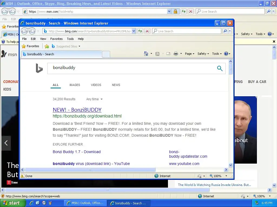The height and width of the screenshot is (207, 277).
Task: Open the zoom level dropdown in the bonzibuddy status bar
Action: [226, 176]
